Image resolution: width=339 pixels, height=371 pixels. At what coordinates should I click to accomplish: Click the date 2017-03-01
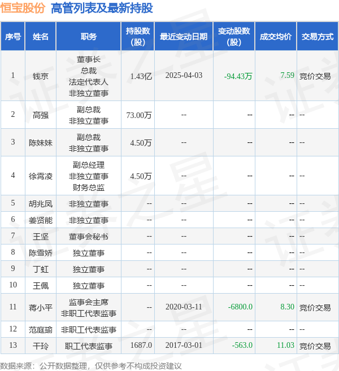pyautogui.click(x=184, y=345)
